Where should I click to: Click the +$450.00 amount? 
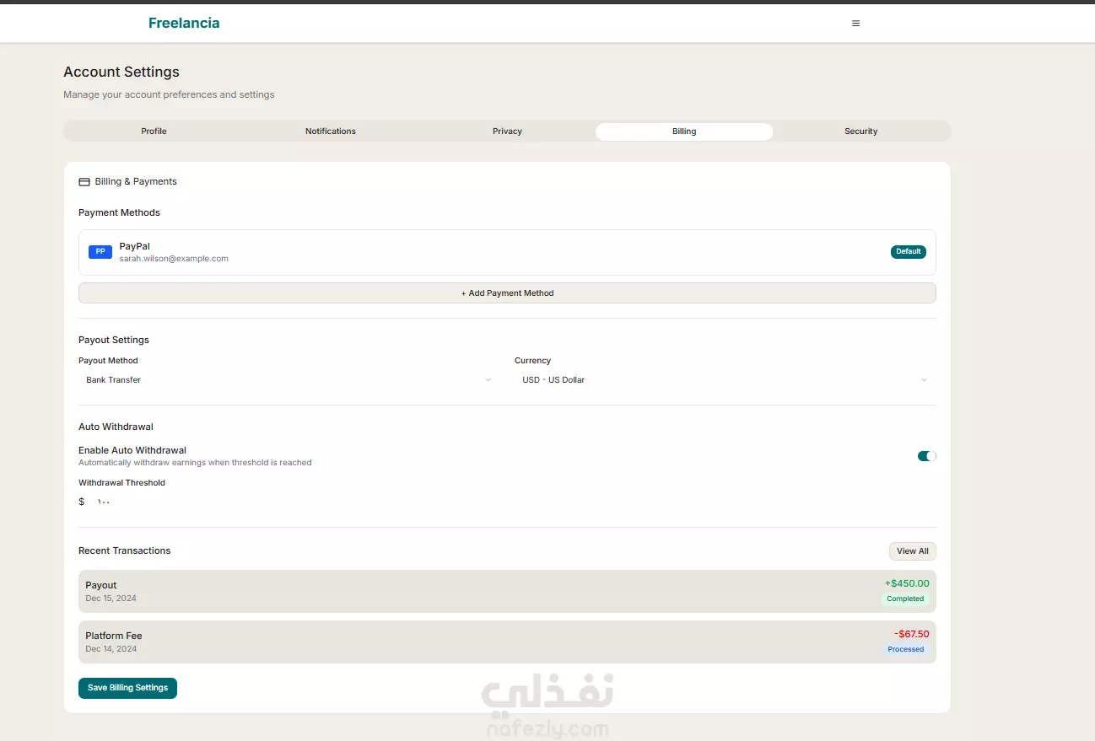pyautogui.click(x=907, y=583)
